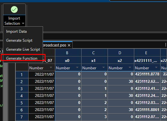Click column C cell showing 2 in row 5
Screen dimensions: 167x121
click(x=94, y=103)
